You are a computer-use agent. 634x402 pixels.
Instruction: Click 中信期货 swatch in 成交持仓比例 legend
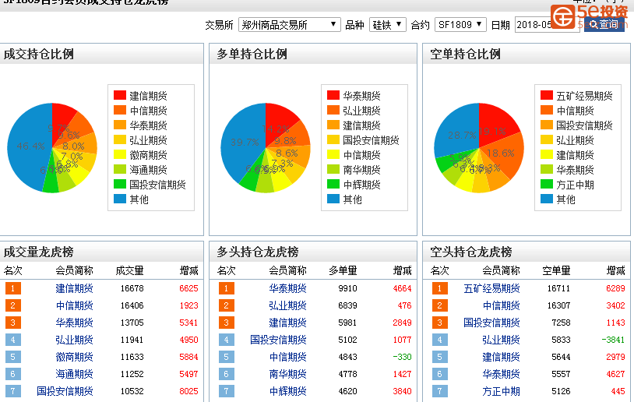click(120, 111)
